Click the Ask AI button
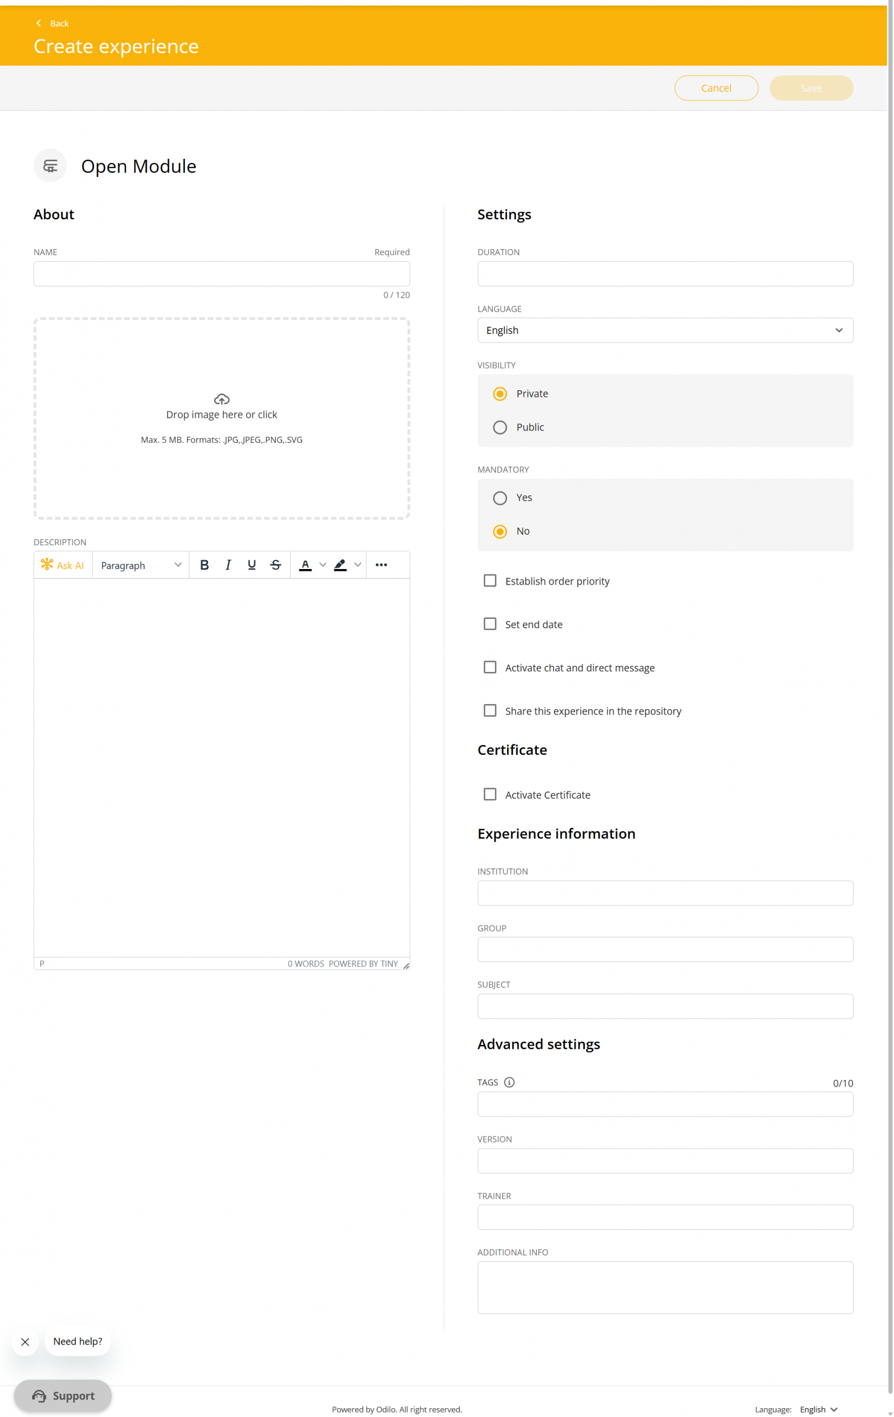 tap(63, 565)
